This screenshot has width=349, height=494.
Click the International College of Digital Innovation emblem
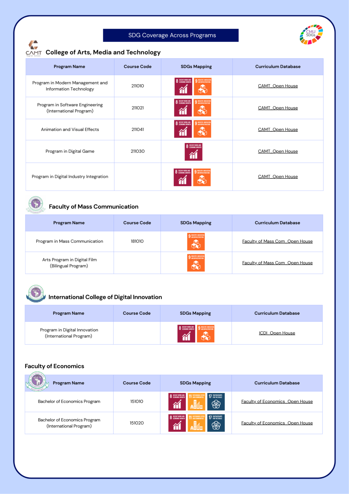tap(36, 293)
